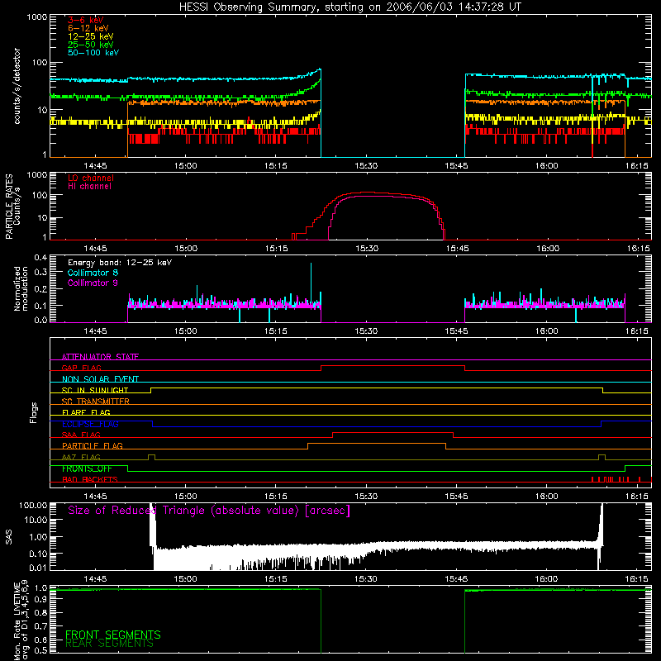Viewport: 661px width, 661px height.
Task: Click the 100.00 value on SAS axis
Action: (x=33, y=505)
